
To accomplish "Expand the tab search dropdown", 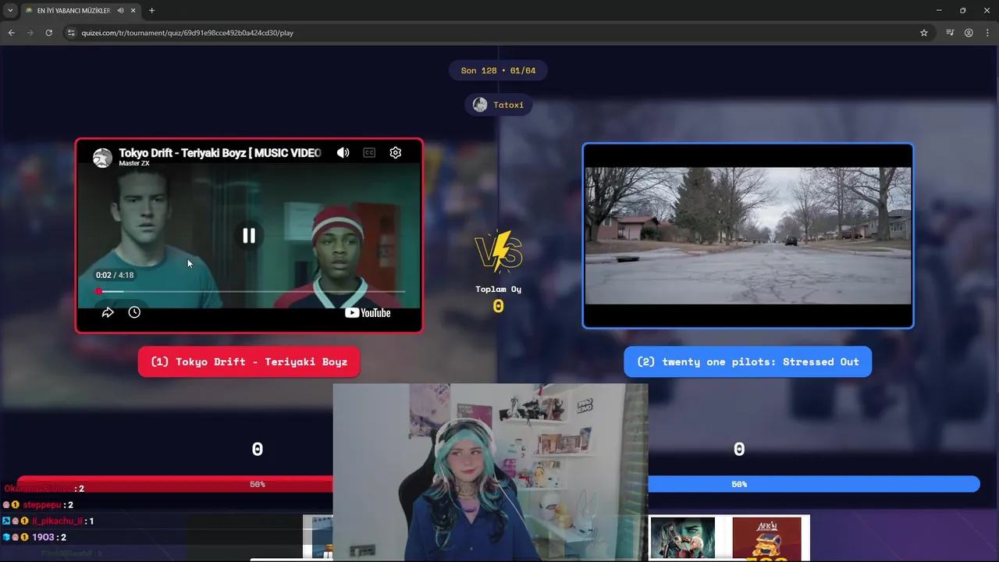I will coord(10,10).
